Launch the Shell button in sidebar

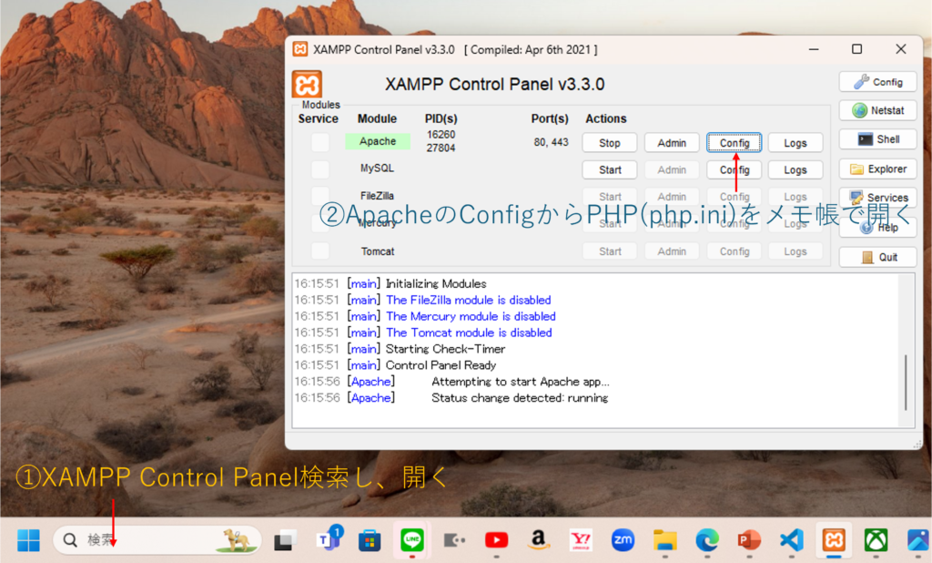tap(877, 139)
